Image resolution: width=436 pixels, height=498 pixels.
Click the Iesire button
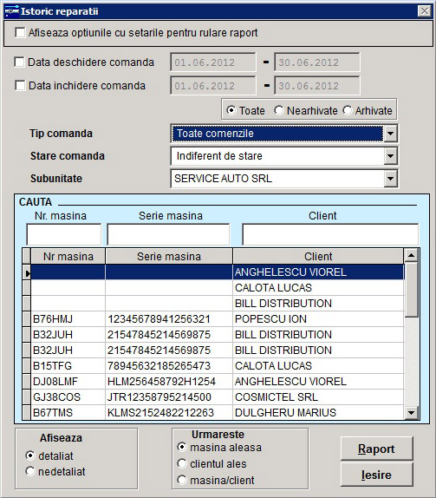[x=377, y=475]
